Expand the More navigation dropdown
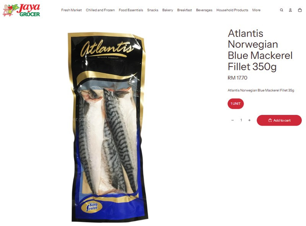Screen dimensions: 306x226 256,10
